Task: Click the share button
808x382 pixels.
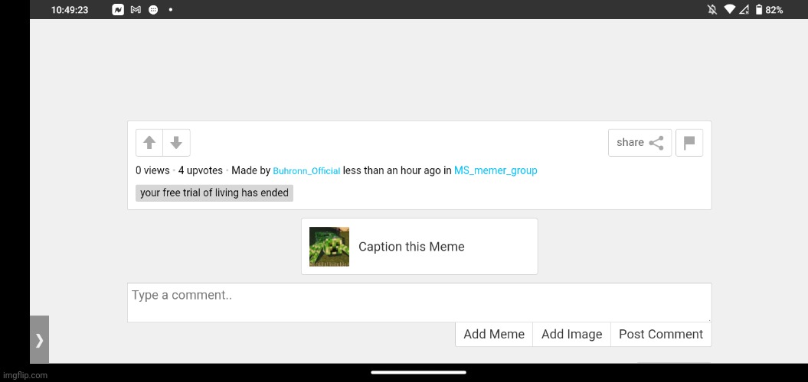Action: [x=640, y=143]
